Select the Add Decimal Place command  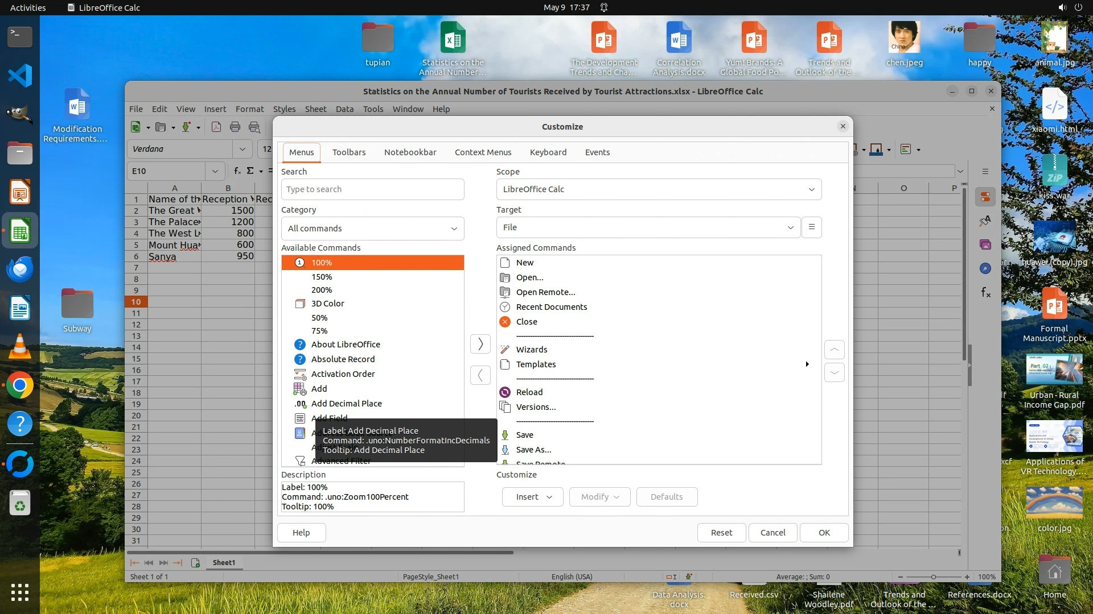(346, 404)
